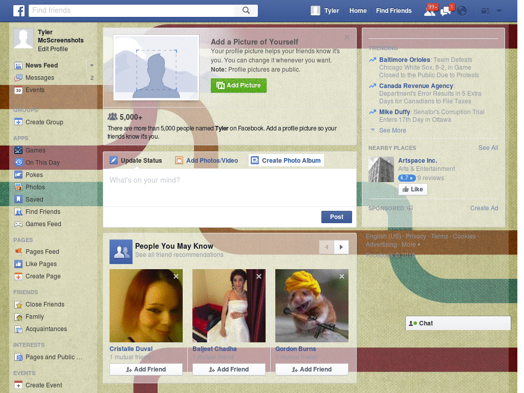The width and height of the screenshot is (524, 393).
Task: Open the messages icon in top bar
Action: pyautogui.click(x=446, y=11)
